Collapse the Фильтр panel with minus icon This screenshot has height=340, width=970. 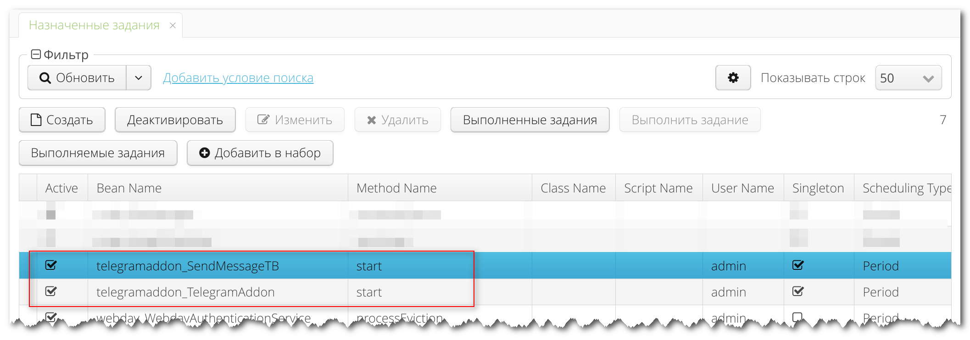[x=36, y=55]
